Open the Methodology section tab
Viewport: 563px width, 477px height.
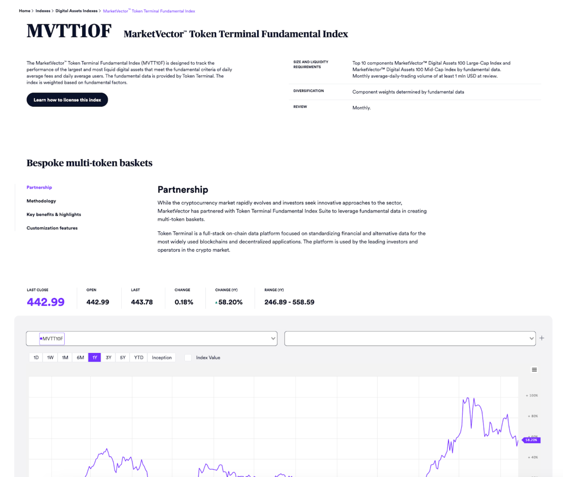click(x=41, y=201)
